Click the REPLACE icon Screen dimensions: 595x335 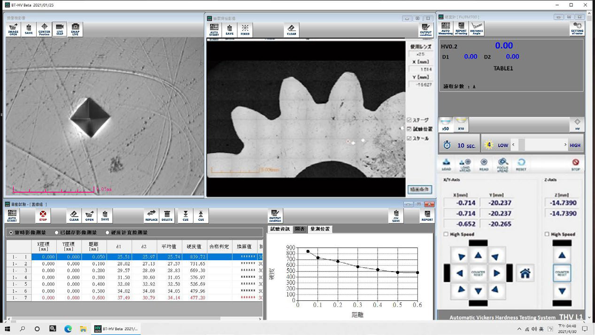151,216
